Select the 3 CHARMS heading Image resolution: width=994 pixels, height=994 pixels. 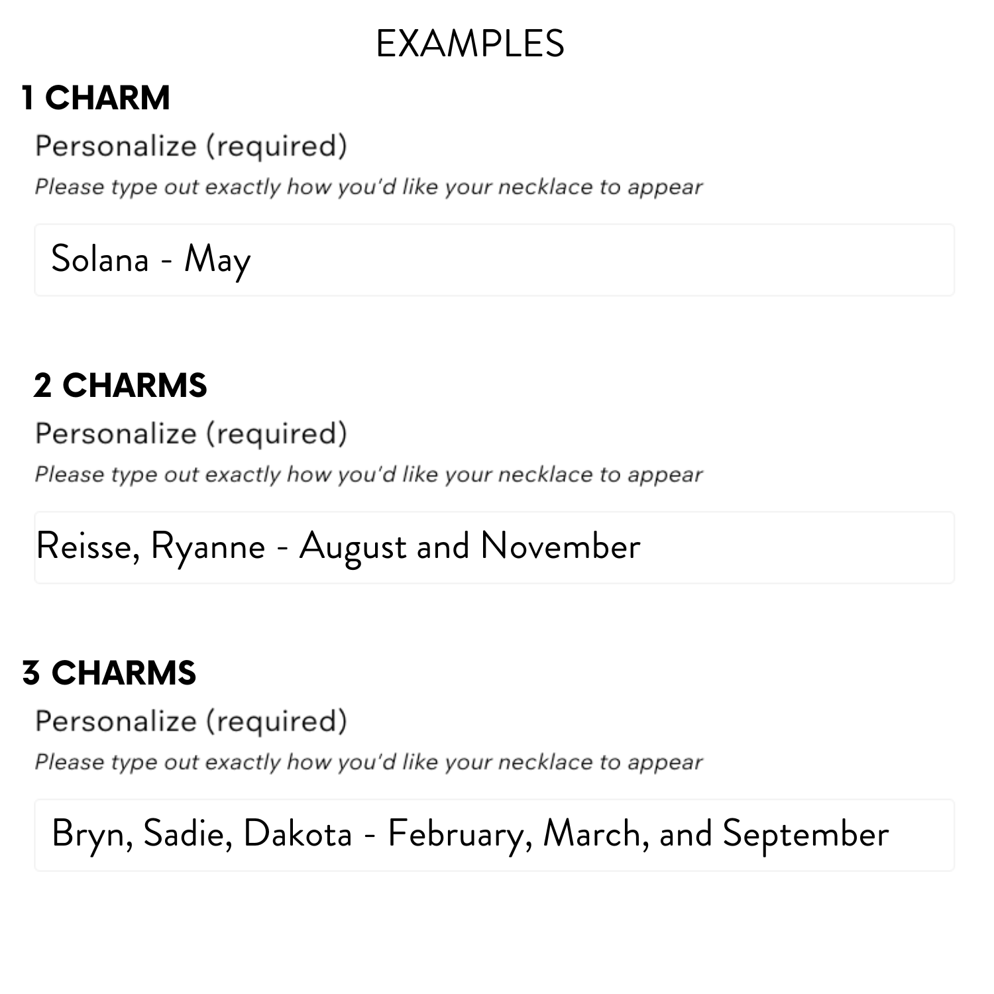point(109,673)
